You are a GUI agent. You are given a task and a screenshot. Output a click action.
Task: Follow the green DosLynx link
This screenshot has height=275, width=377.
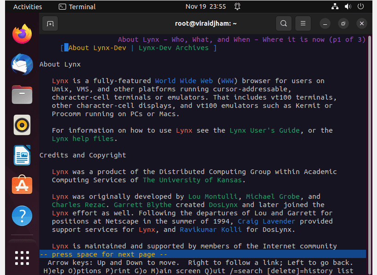click(223, 205)
